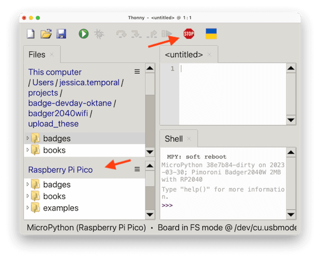Debug current script with bug icon

click(99, 34)
